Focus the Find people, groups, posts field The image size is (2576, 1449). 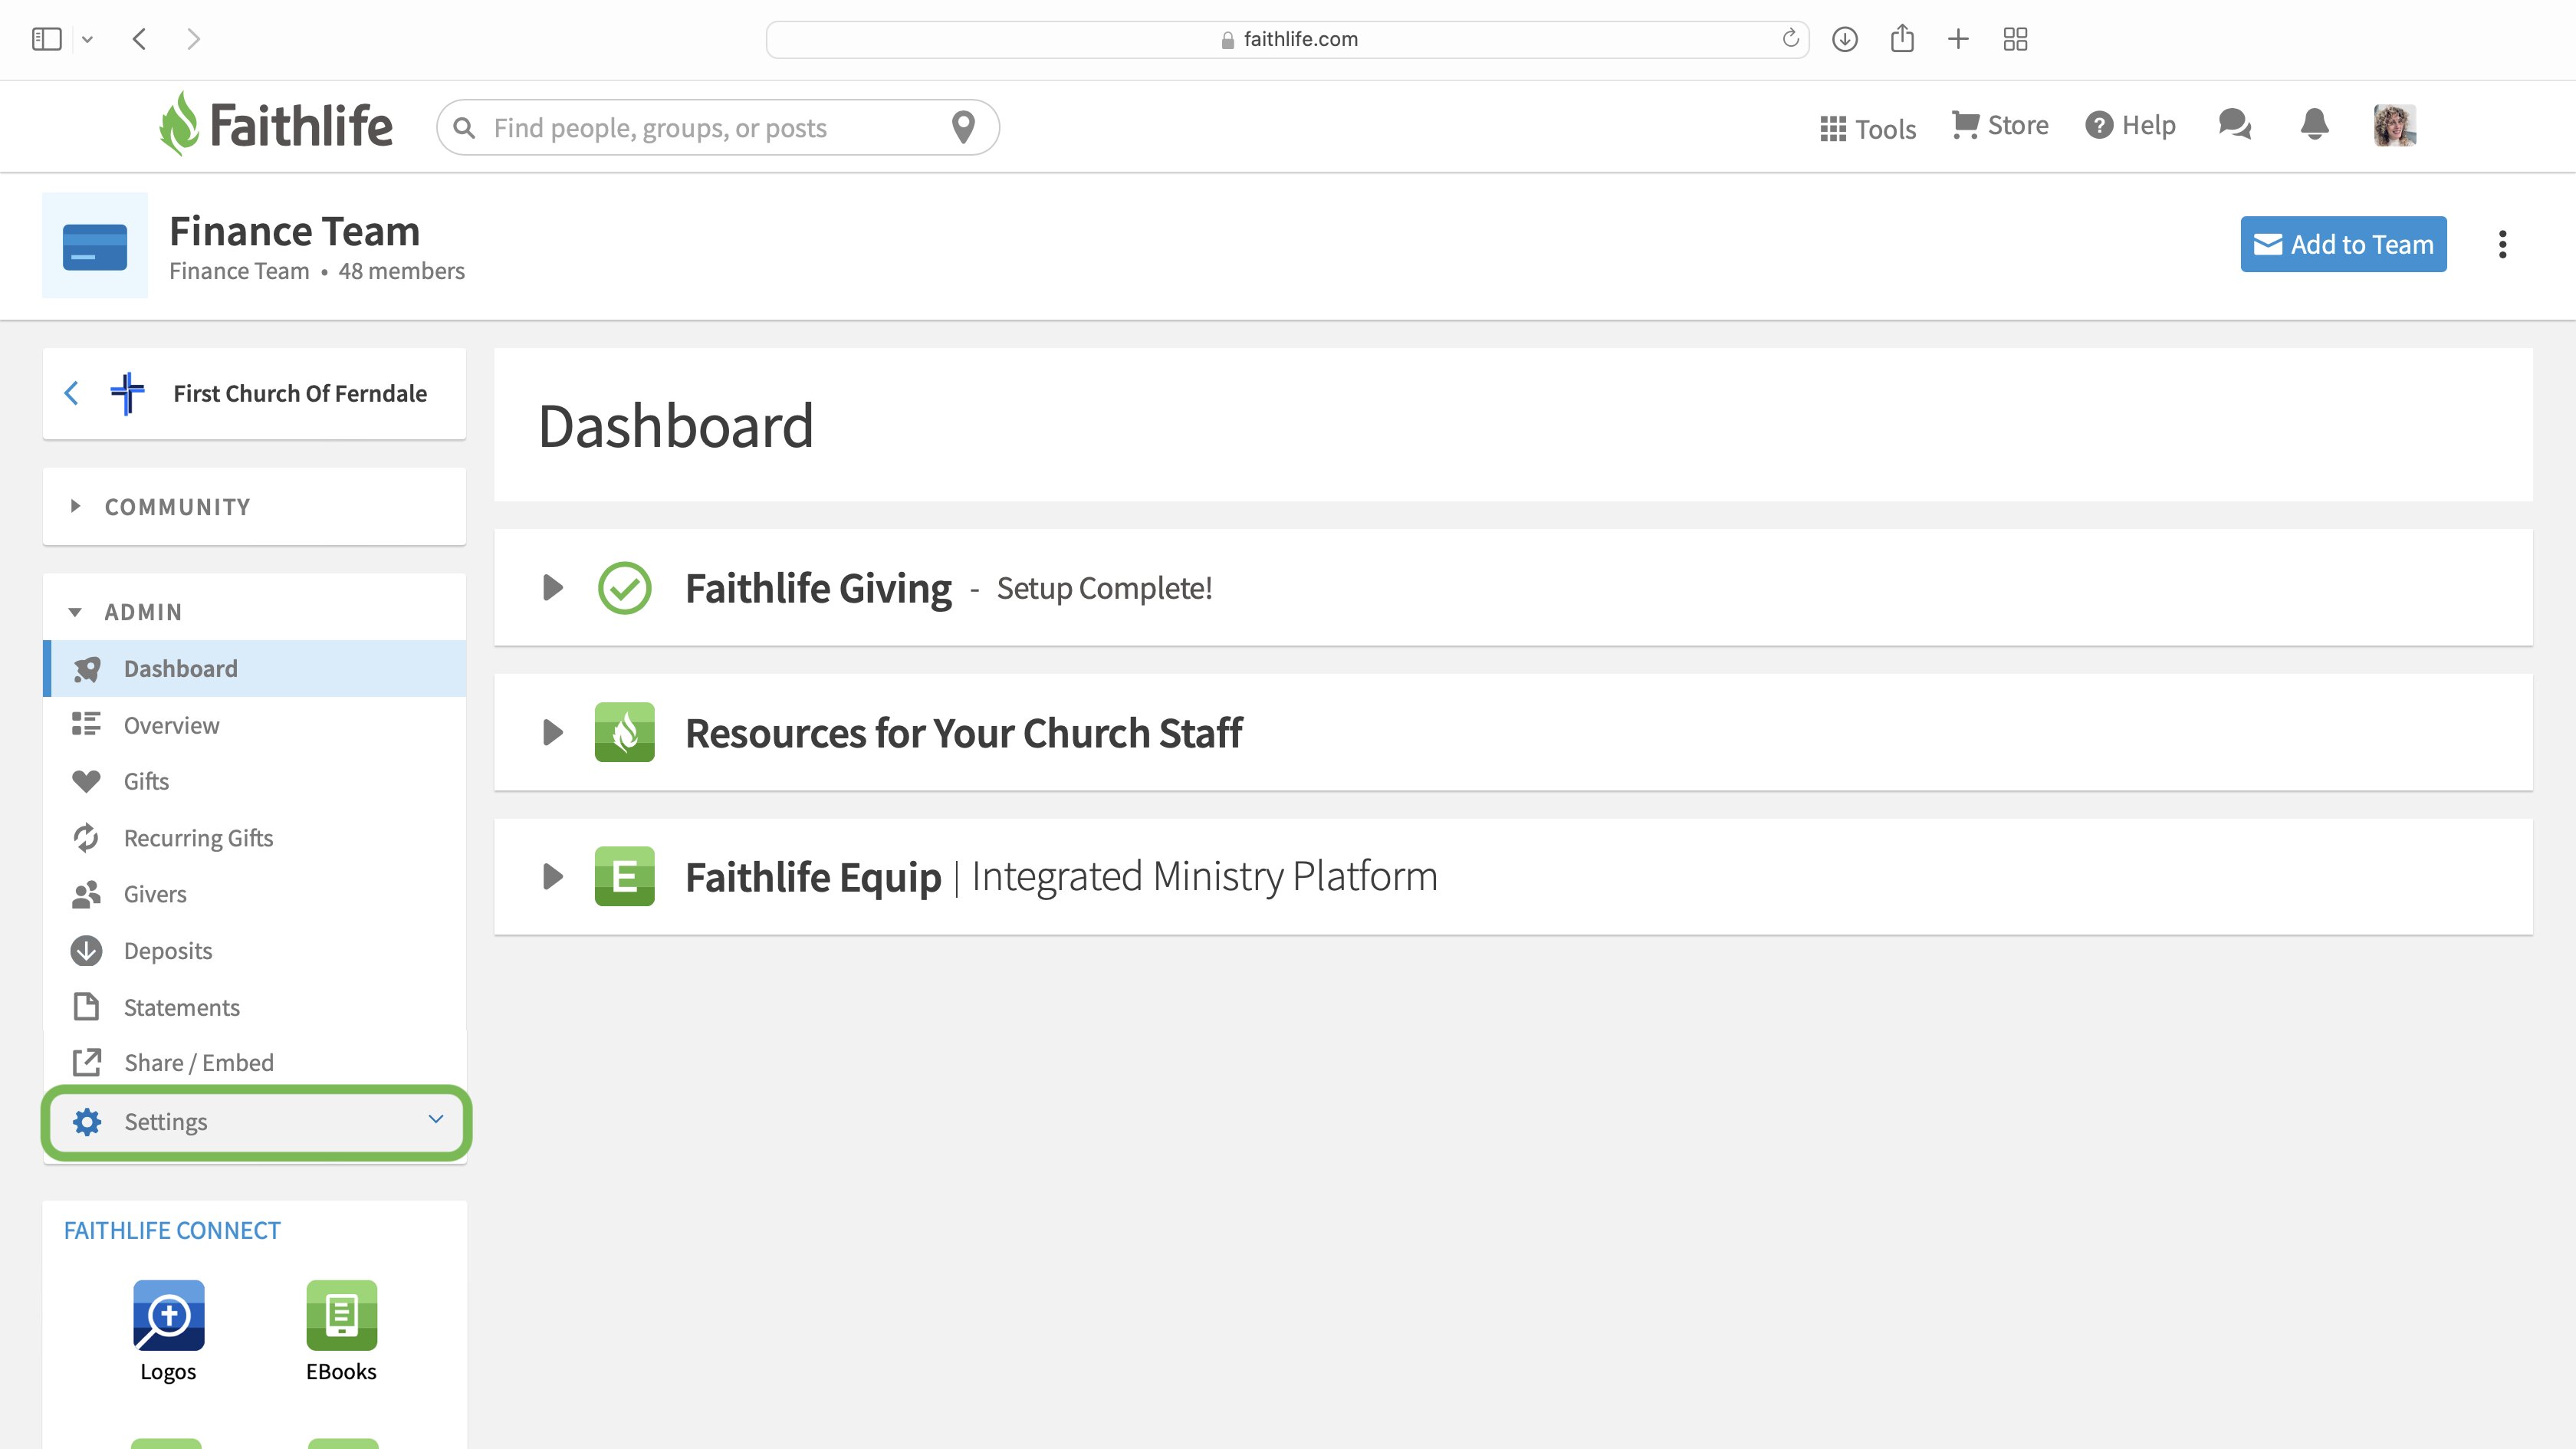[718, 127]
